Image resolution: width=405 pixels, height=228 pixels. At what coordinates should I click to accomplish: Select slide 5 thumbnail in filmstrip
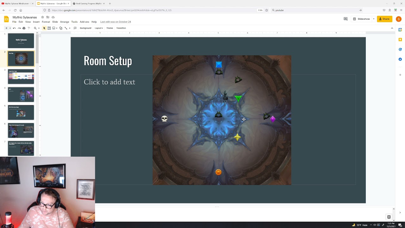(21, 112)
